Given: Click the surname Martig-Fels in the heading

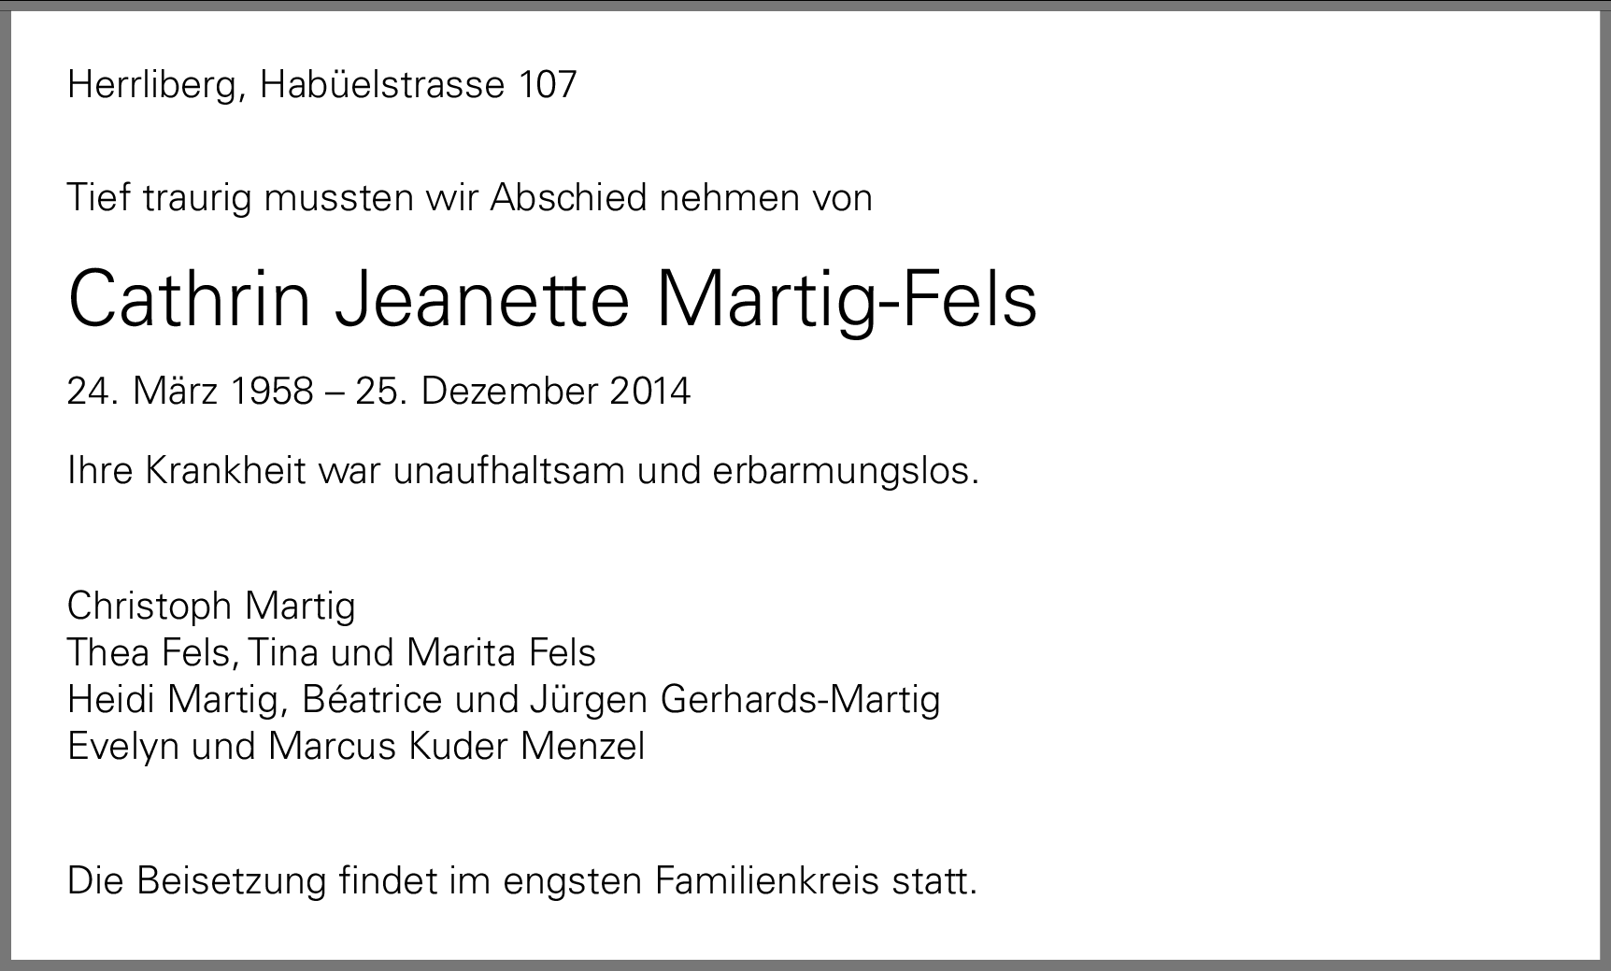Looking at the screenshot, I should click(847, 299).
